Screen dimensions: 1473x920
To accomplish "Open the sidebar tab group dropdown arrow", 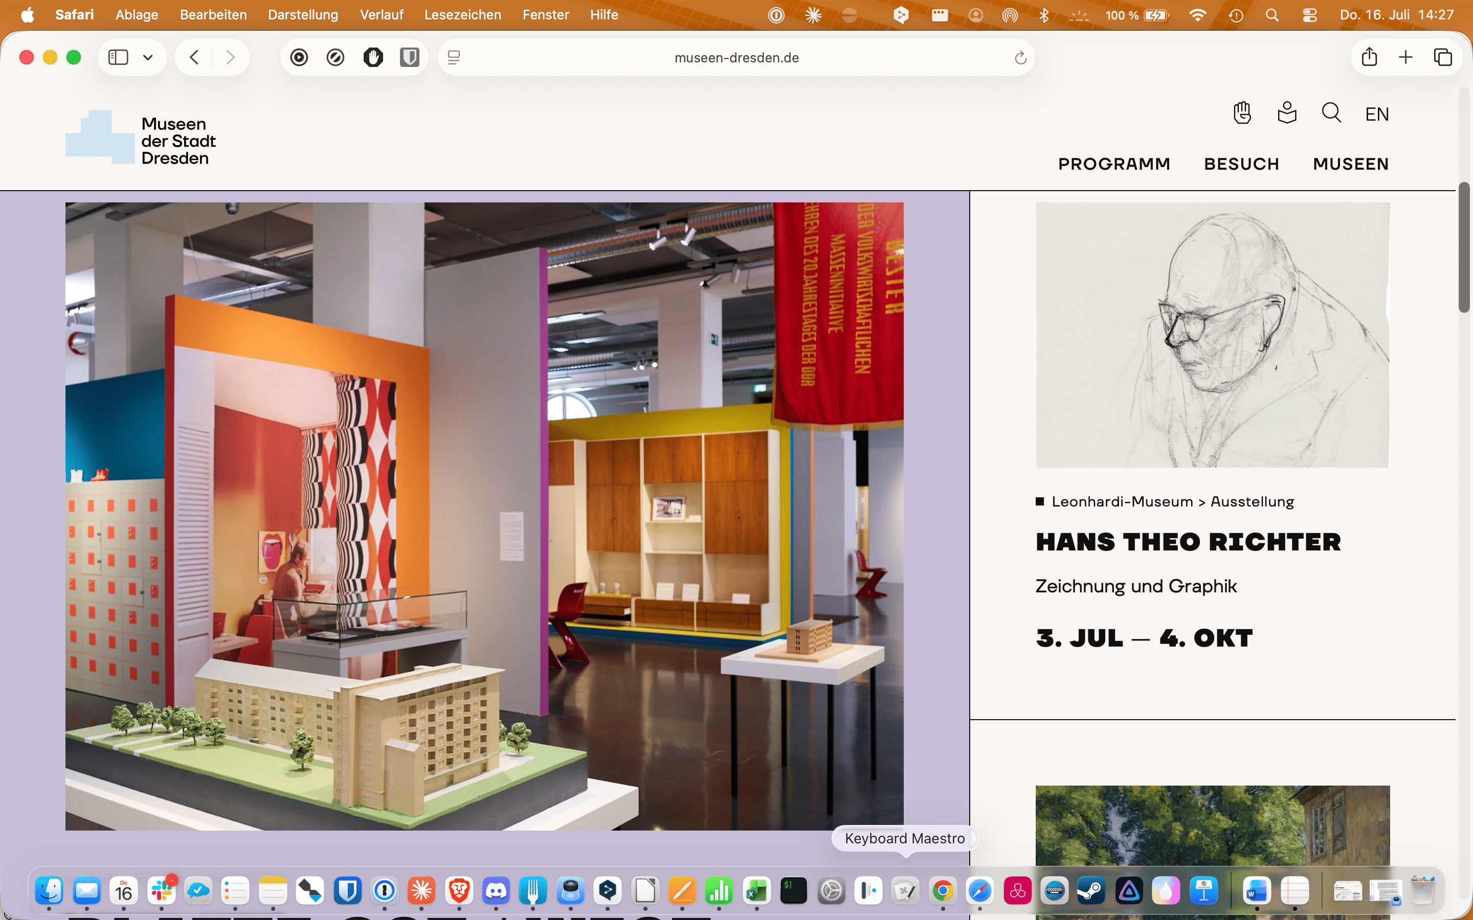I will pyautogui.click(x=148, y=57).
